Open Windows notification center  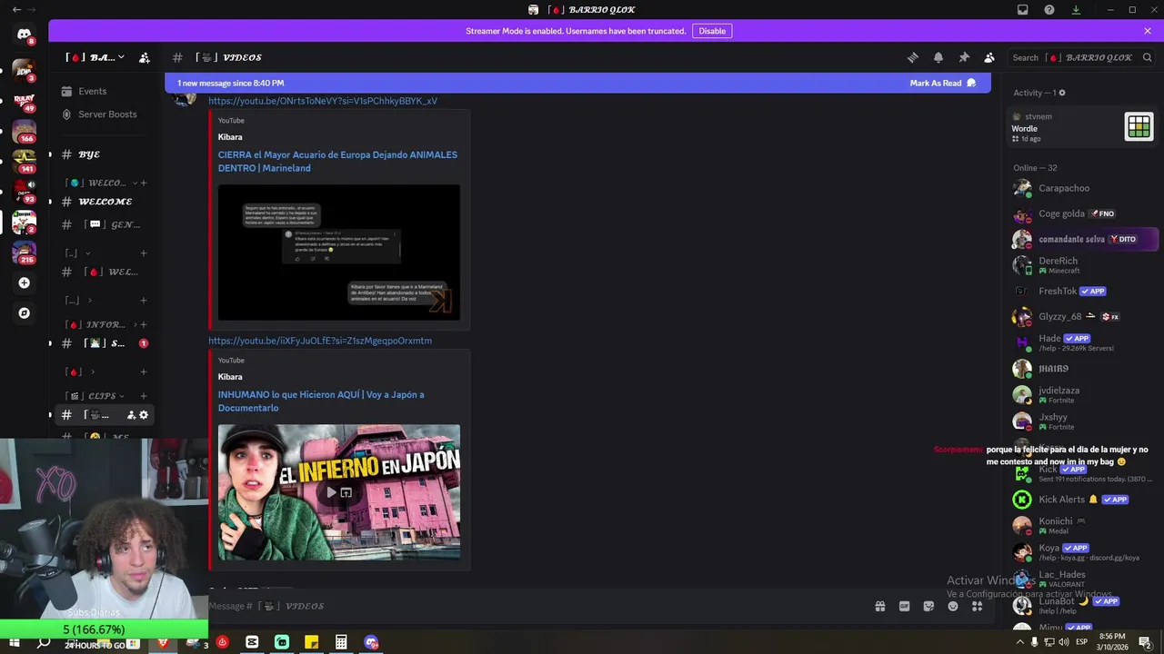coord(1145,642)
